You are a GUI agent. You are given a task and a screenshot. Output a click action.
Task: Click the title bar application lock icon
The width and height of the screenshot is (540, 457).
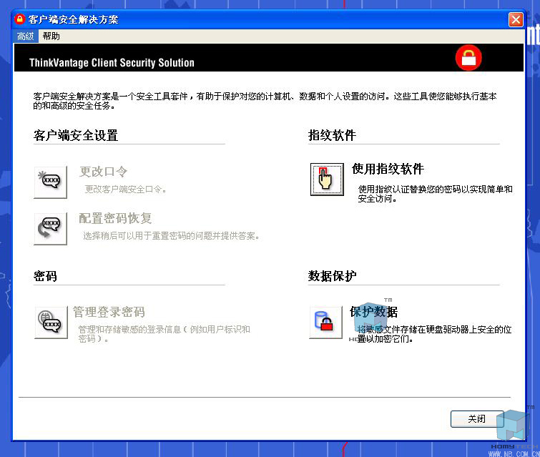pos(20,19)
